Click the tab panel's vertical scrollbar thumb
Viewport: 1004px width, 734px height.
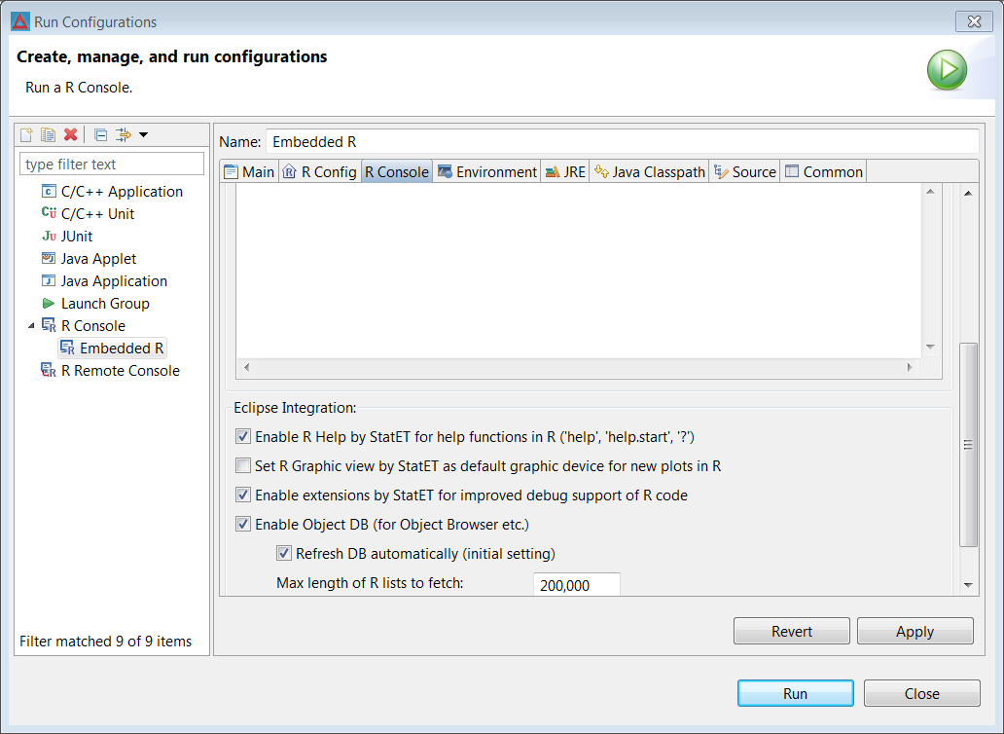[x=969, y=445]
